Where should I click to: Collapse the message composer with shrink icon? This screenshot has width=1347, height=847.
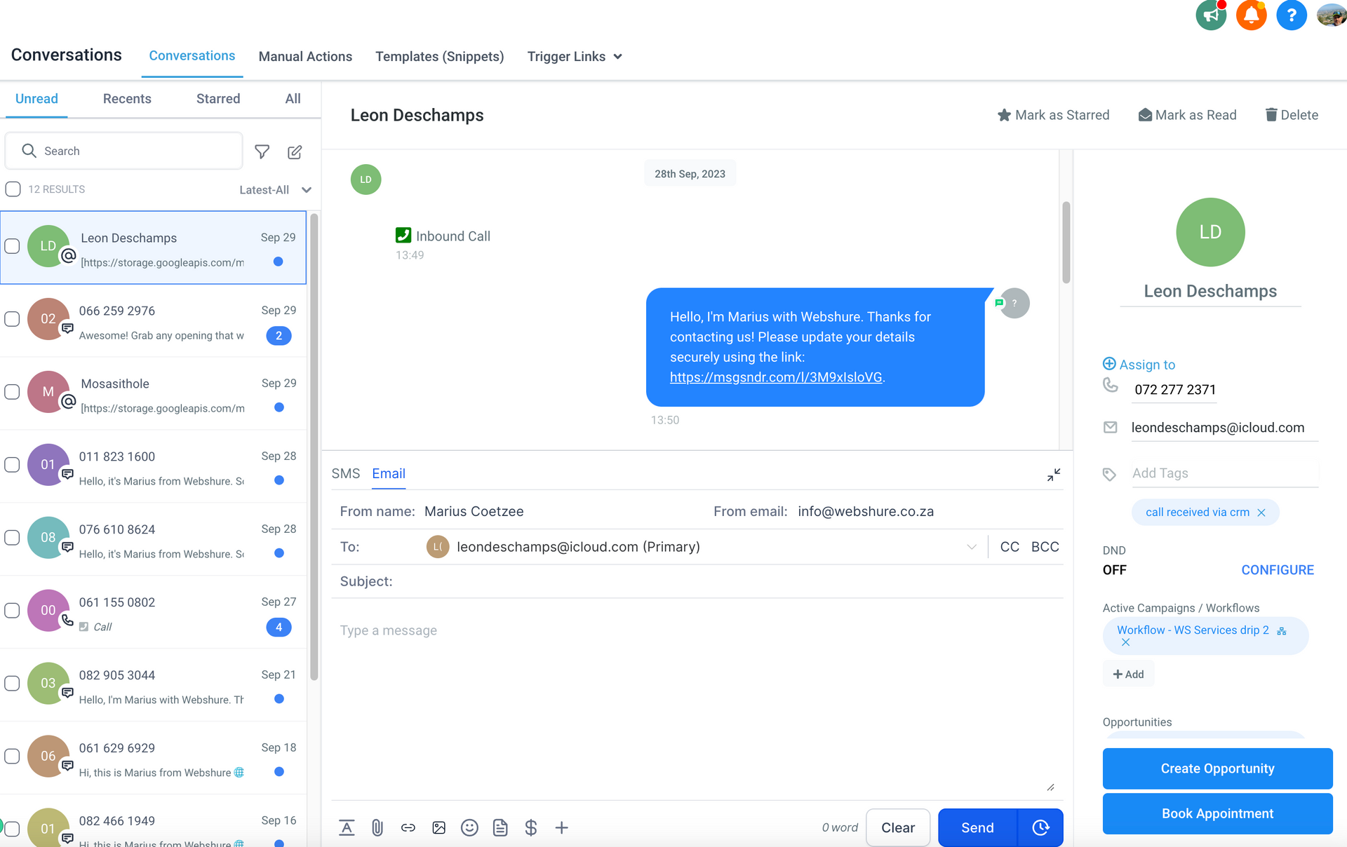[1054, 475]
